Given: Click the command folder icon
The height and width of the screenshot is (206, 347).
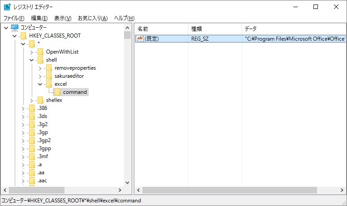Looking at the screenshot, I should (58, 92).
